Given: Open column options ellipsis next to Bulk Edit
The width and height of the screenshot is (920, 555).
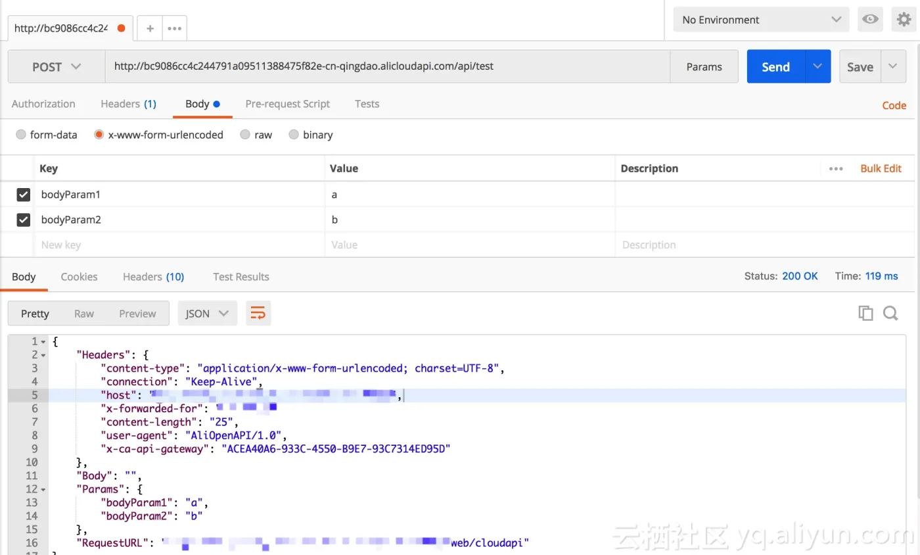Looking at the screenshot, I should tap(836, 169).
